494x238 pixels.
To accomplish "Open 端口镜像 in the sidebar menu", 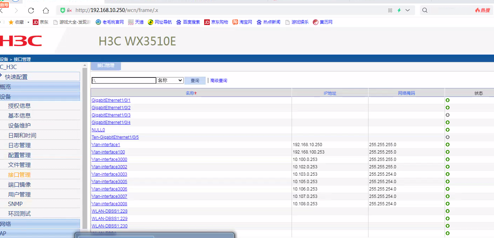I will point(19,184).
